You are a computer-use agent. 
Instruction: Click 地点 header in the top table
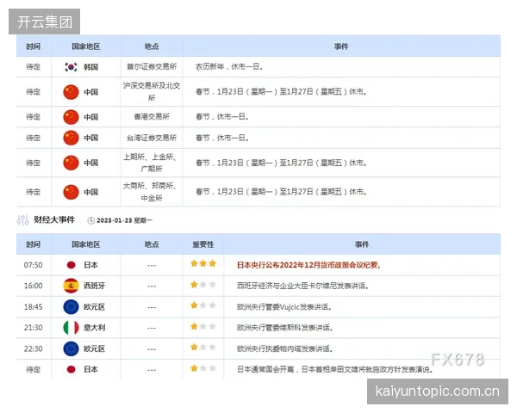point(152,46)
